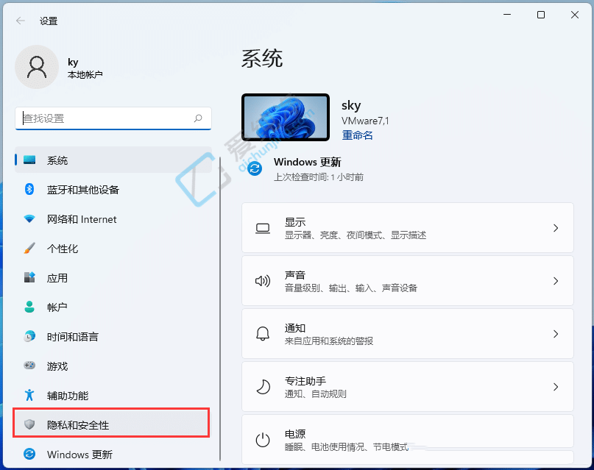Open the 系统 category in sidebar
This screenshot has width=594, height=470.
point(113,160)
